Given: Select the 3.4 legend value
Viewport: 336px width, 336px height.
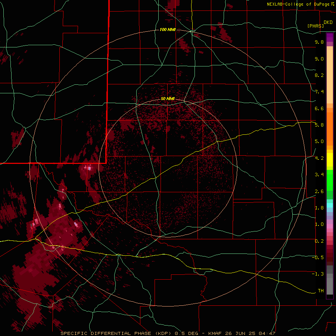Looking at the screenshot, I should (x=319, y=175).
